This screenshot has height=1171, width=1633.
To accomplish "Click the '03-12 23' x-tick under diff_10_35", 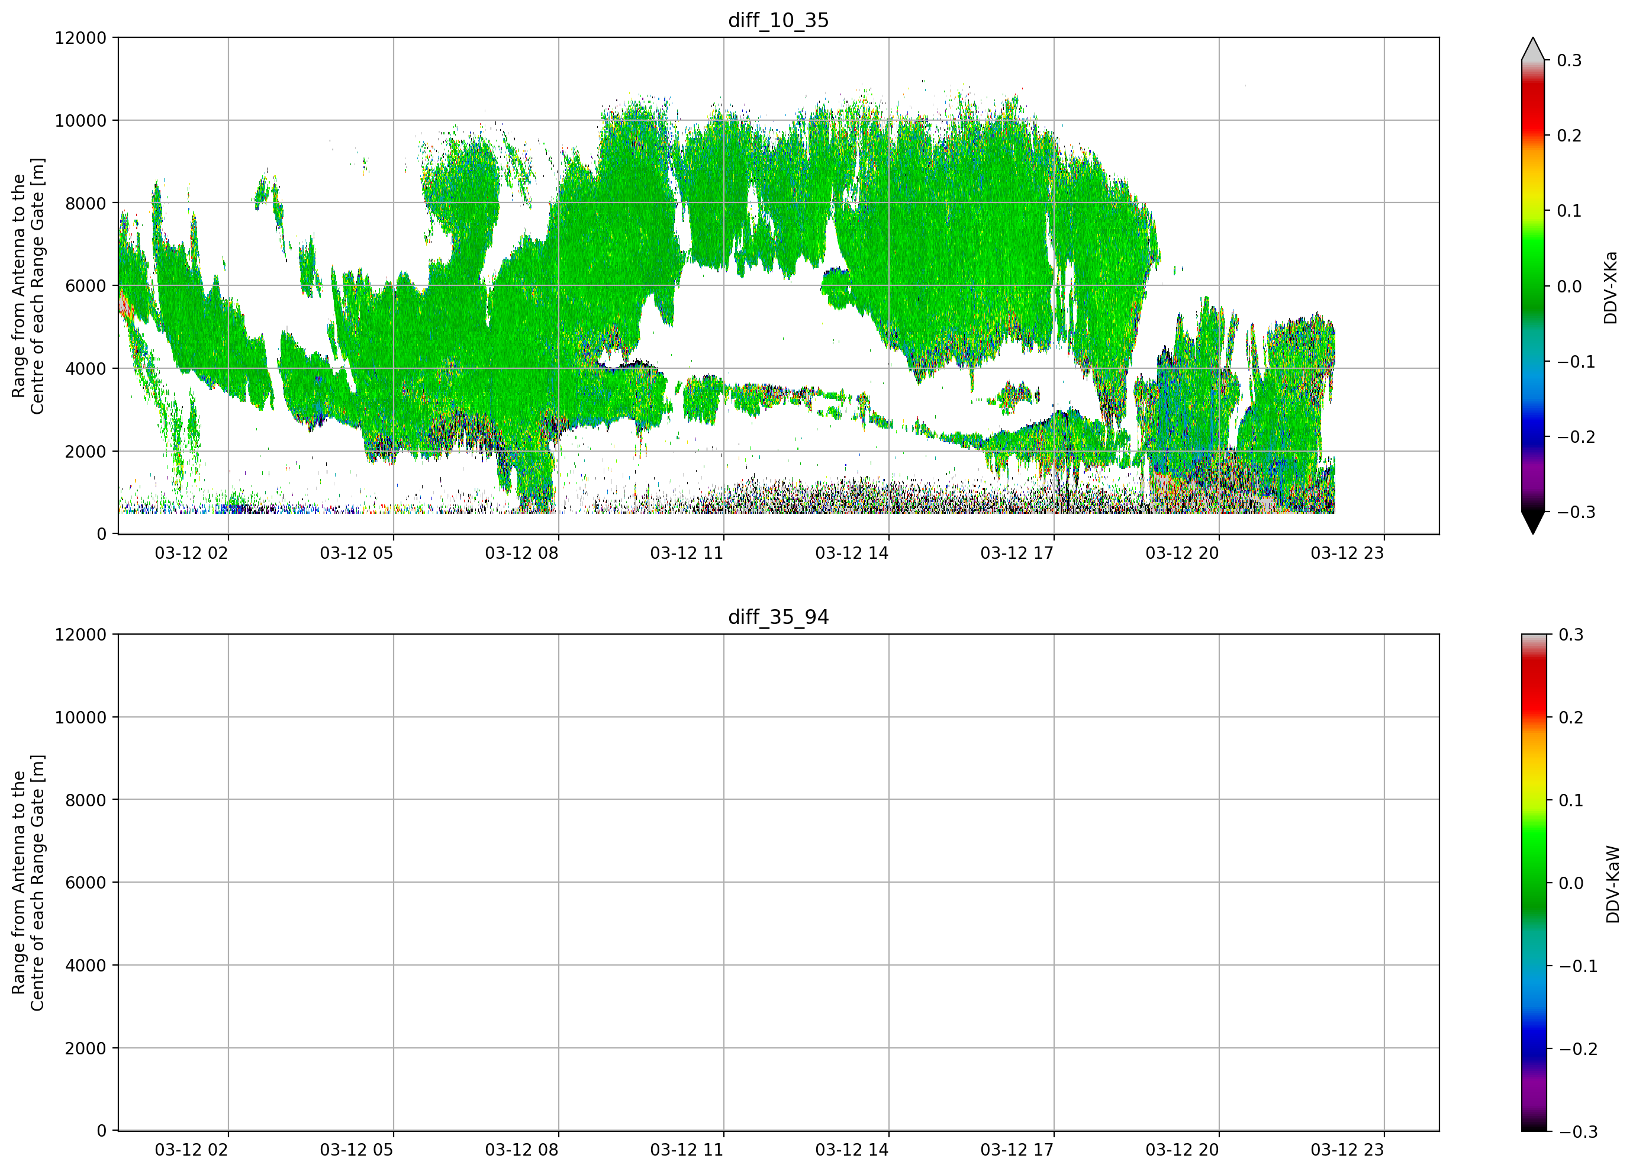I will 1347,553.
